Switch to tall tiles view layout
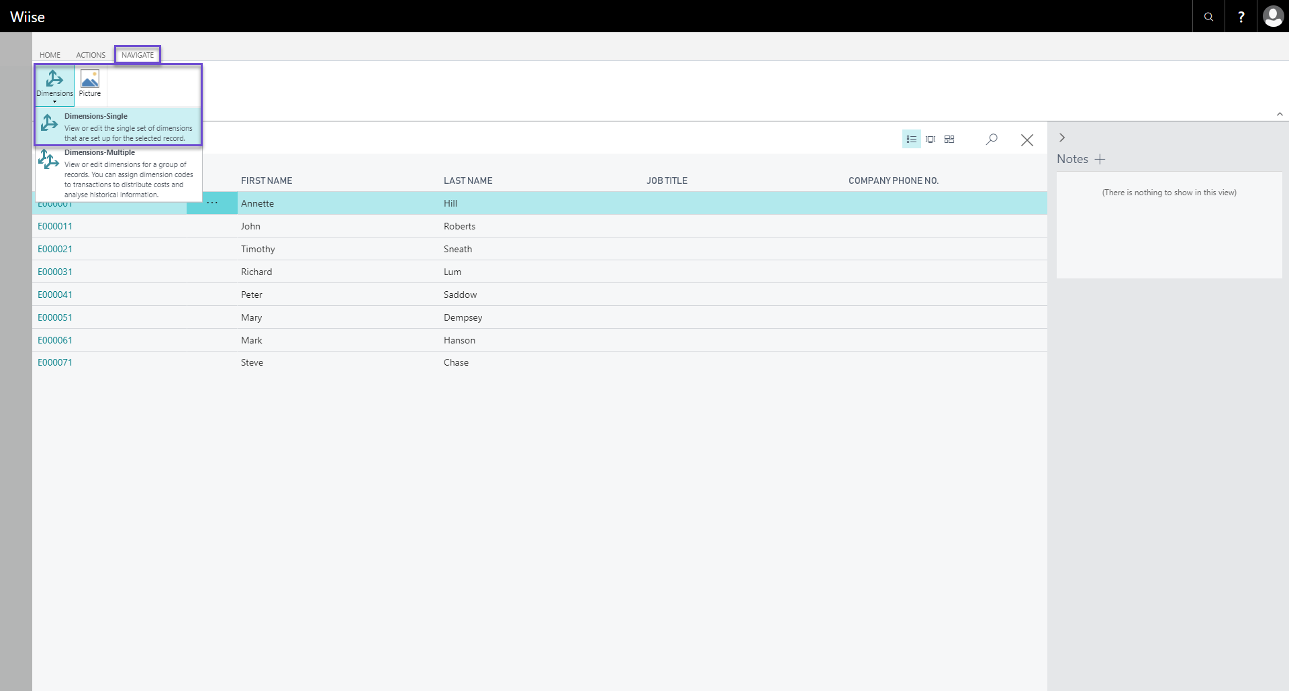The height and width of the screenshot is (691, 1289). coord(930,140)
